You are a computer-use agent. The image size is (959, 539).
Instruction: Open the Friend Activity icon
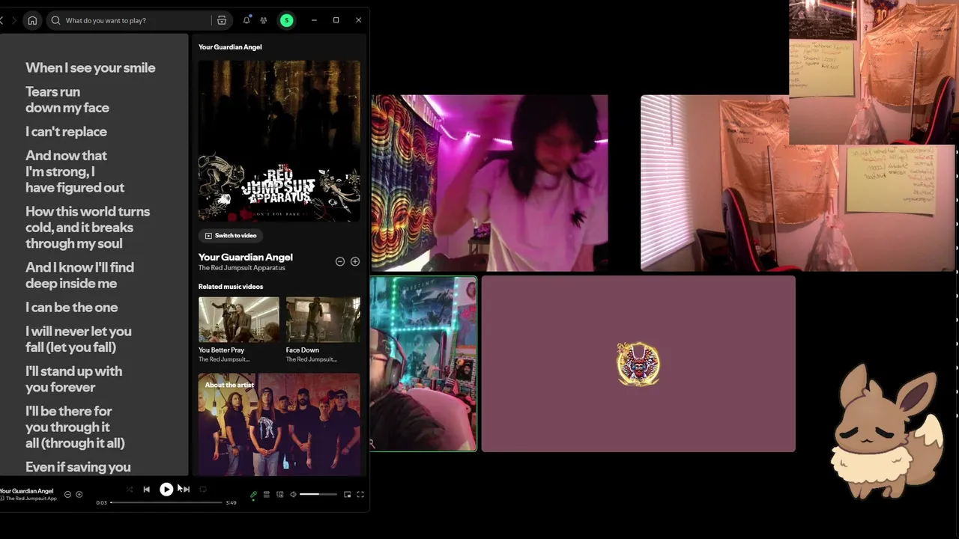[x=264, y=20]
